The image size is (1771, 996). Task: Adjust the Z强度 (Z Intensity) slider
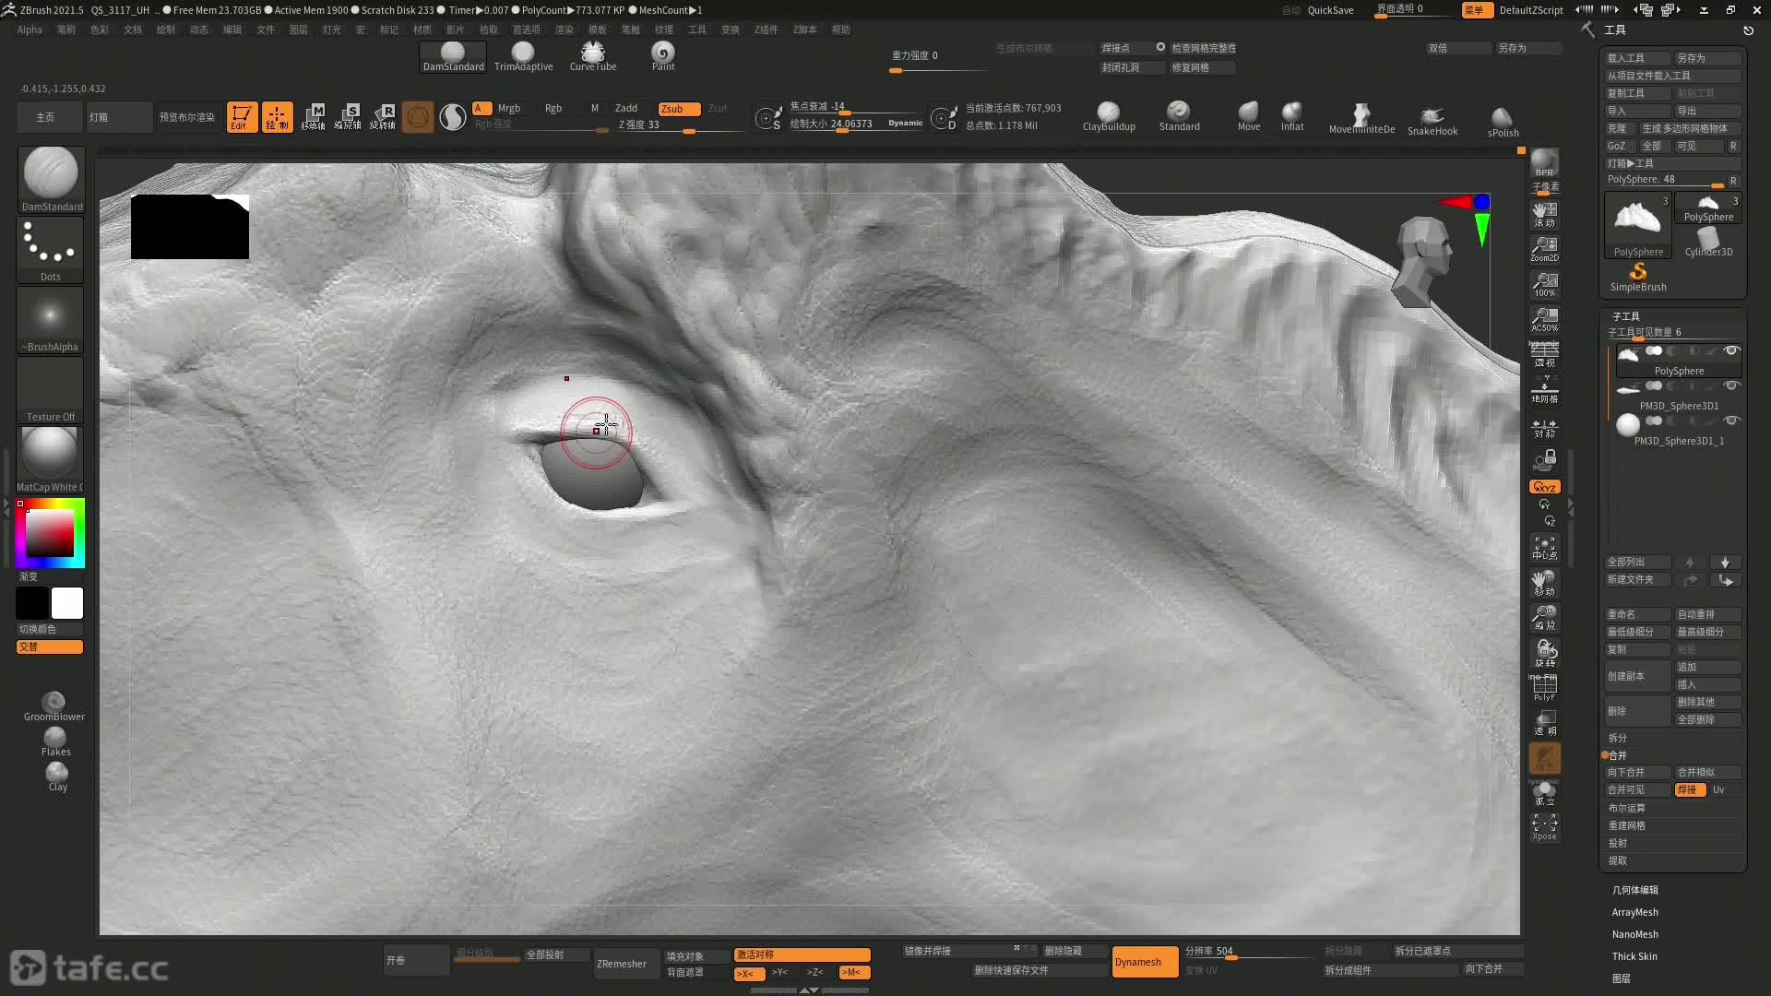click(x=680, y=125)
